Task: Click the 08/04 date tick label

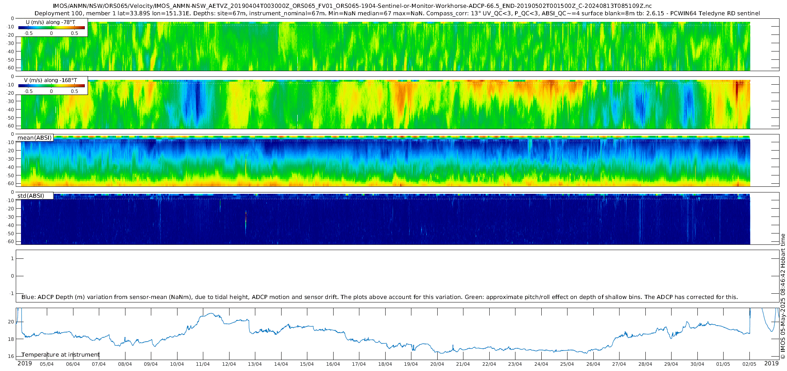Action: click(125, 364)
